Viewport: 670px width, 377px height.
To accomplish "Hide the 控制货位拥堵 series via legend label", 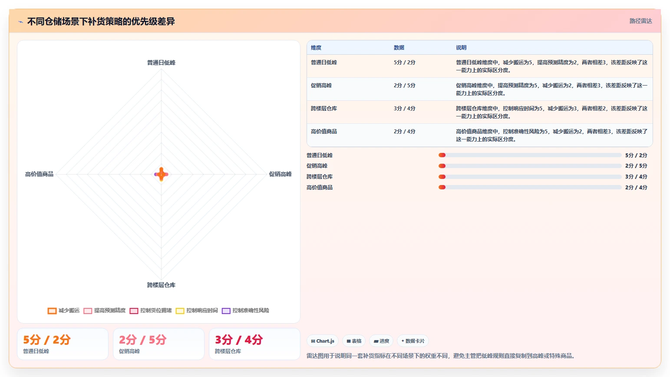I will [x=156, y=311].
